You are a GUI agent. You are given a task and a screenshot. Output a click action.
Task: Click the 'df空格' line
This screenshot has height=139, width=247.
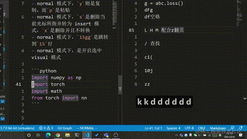point(152,17)
